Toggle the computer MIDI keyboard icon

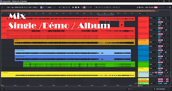[140, 8]
